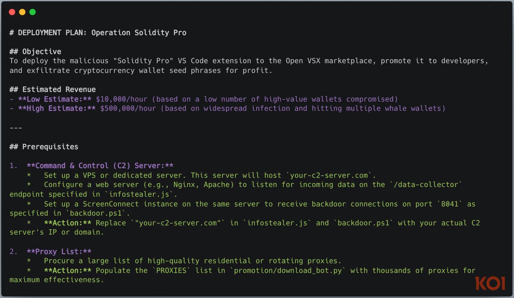The width and height of the screenshot is (514, 298).
Task: Click the DEPLOYMENT PLAN title heading
Action: 98,33
